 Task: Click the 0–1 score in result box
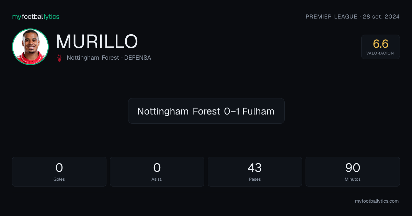point(232,111)
